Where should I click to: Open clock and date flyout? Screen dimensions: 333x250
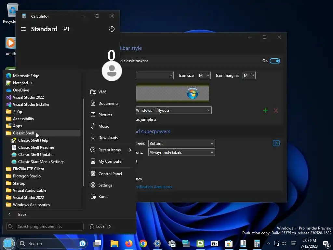click(309, 243)
